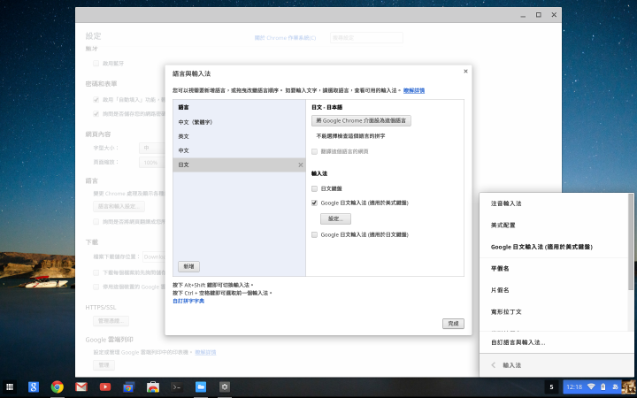
Task: Click the Settings gear icon in the shelf
Action: coord(225,387)
